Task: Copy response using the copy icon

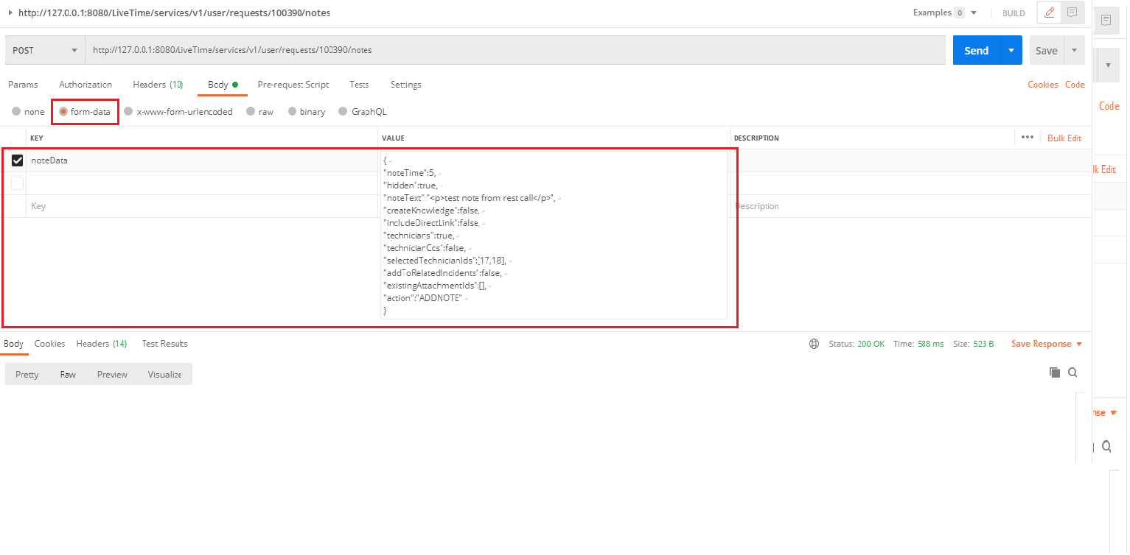Action: click(x=1055, y=372)
